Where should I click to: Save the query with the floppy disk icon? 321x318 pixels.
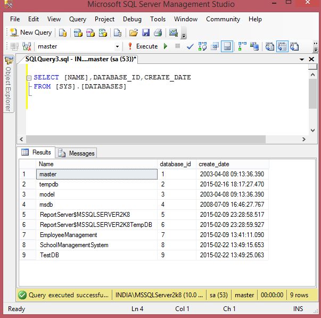(146, 32)
